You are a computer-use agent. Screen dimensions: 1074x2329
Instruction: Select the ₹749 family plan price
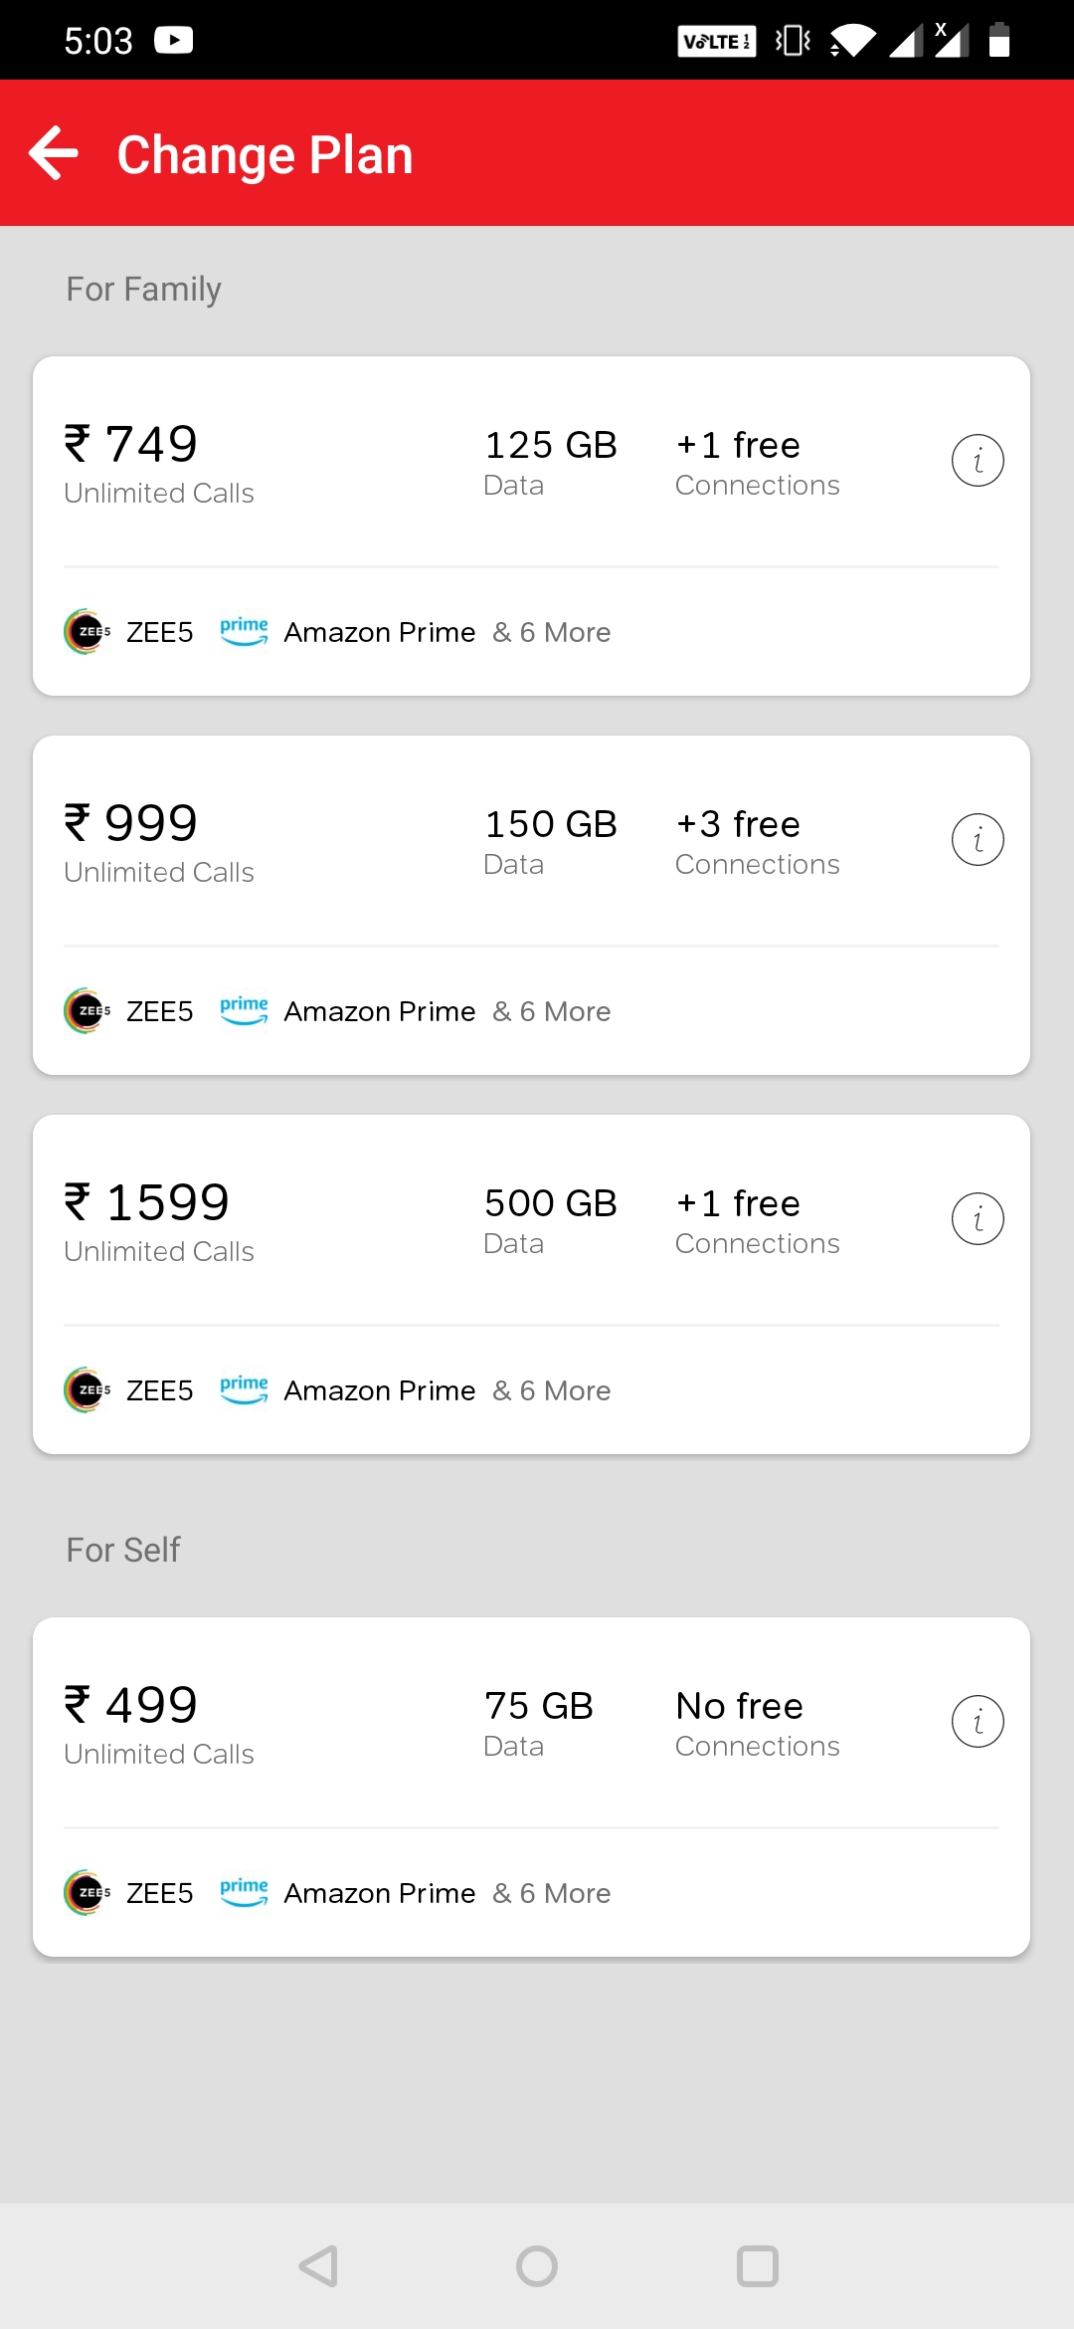click(x=132, y=444)
